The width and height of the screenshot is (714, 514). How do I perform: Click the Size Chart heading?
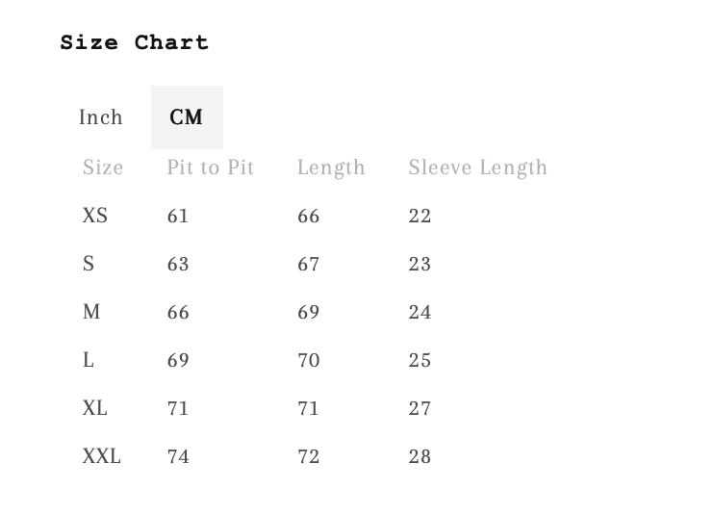pyautogui.click(x=135, y=42)
